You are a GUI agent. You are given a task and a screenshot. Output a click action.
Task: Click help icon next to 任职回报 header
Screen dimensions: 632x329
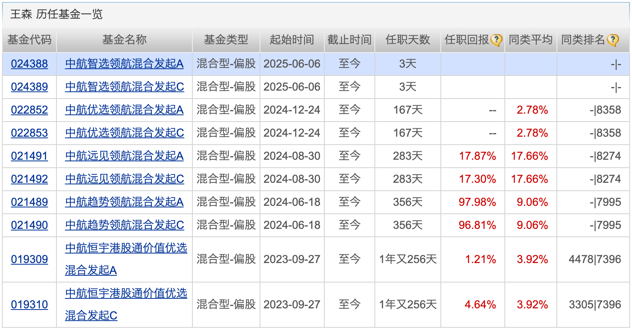coord(496,40)
